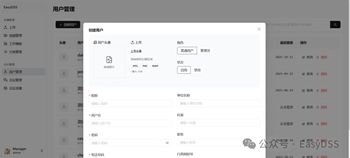The image size is (350, 158).
Task: Select 管理员 role option
Action: 205,50
